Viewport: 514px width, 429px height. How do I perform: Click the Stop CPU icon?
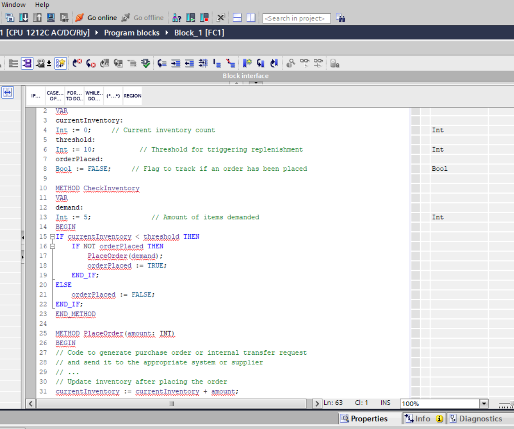coord(204,18)
